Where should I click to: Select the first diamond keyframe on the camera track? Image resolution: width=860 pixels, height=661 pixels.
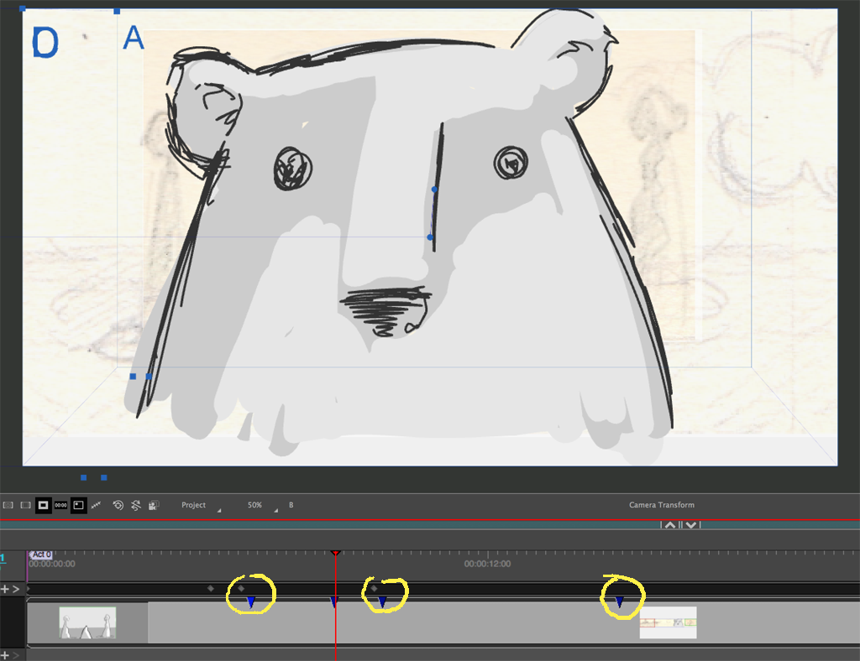pos(211,589)
